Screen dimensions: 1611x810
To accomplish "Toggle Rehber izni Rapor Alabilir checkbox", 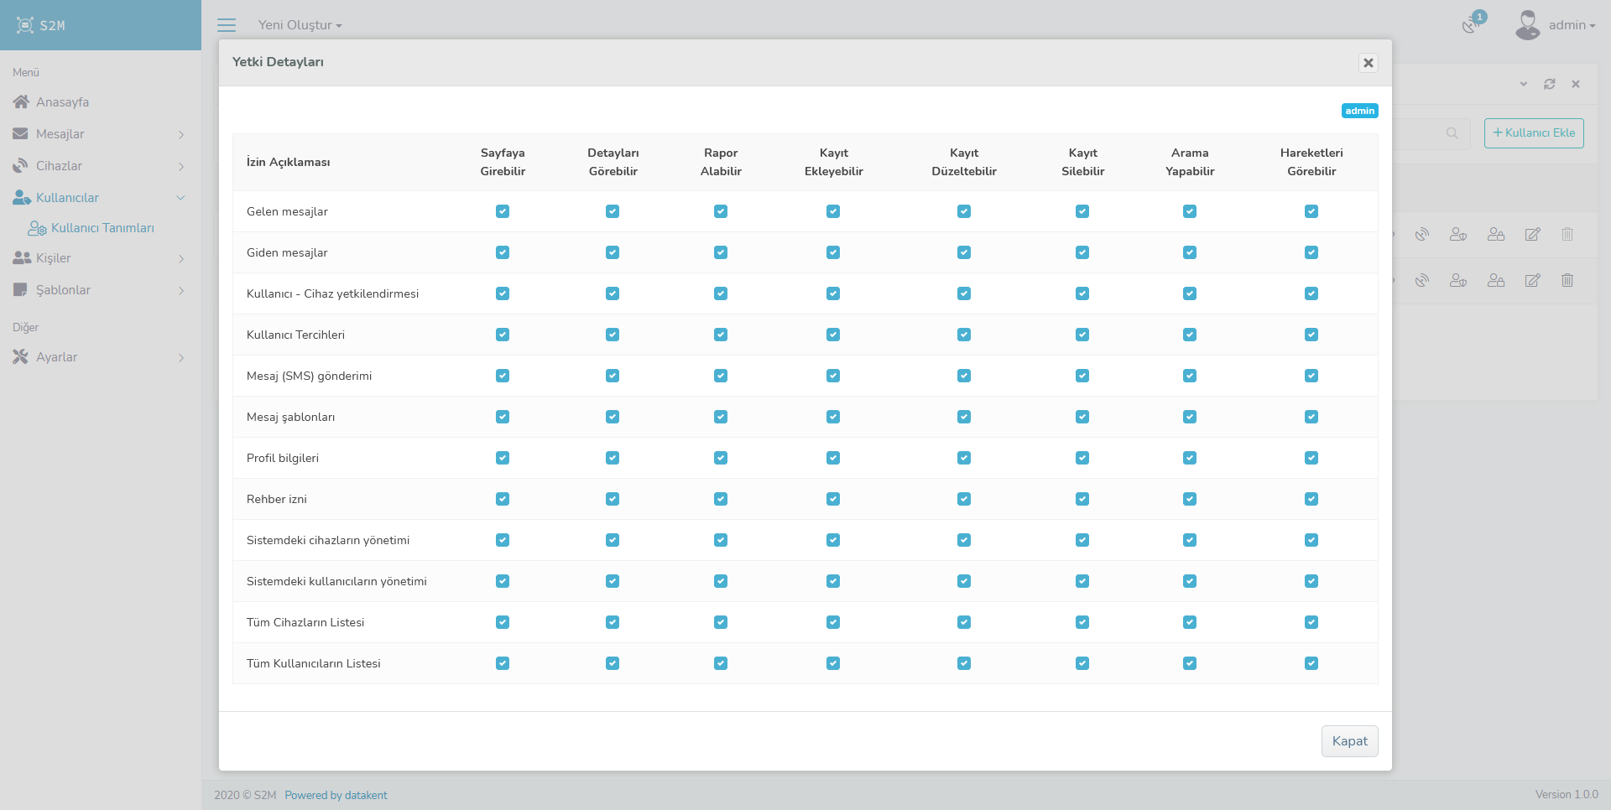I will [x=721, y=499].
